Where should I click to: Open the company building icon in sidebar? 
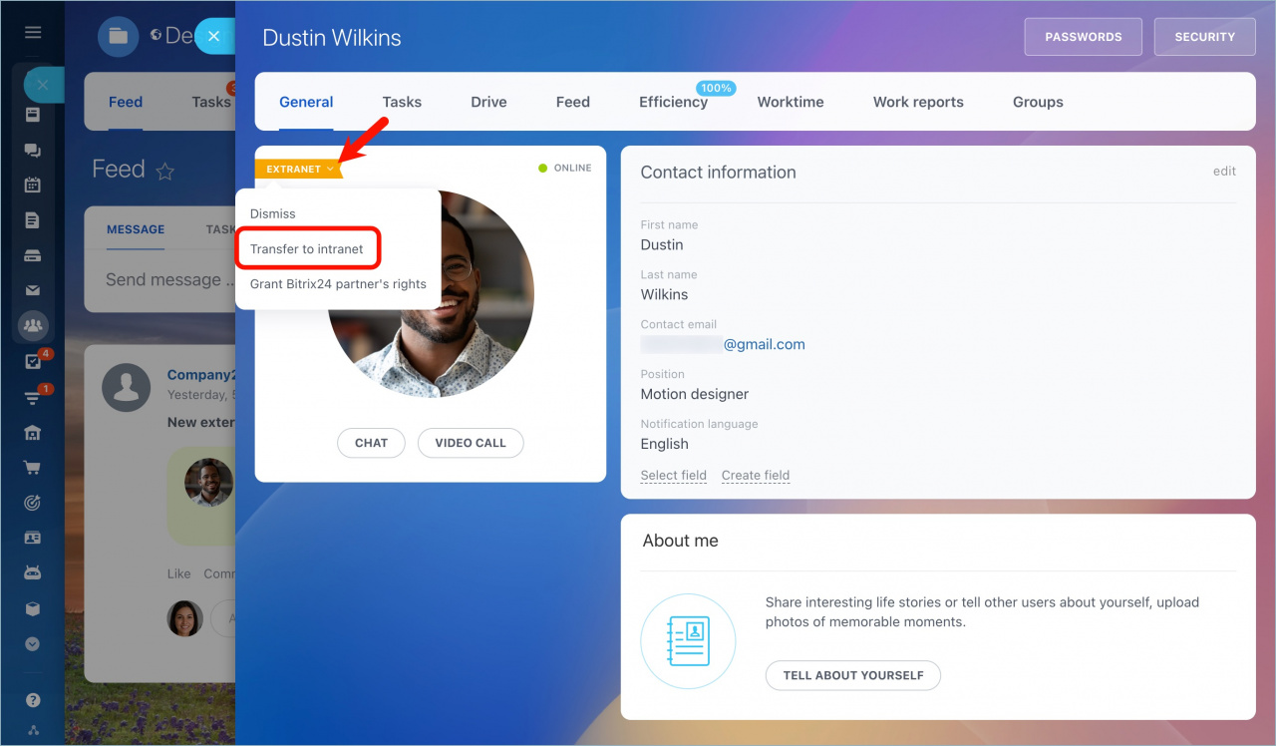tap(33, 432)
